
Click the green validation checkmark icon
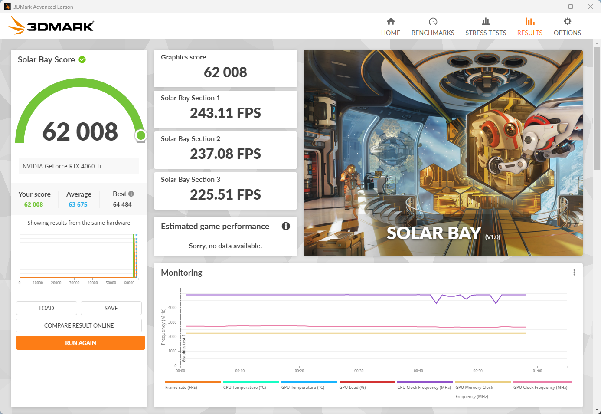(82, 59)
